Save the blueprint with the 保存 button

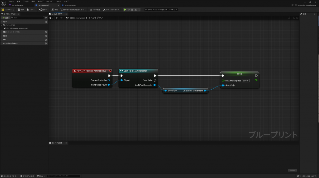coord(21,10)
